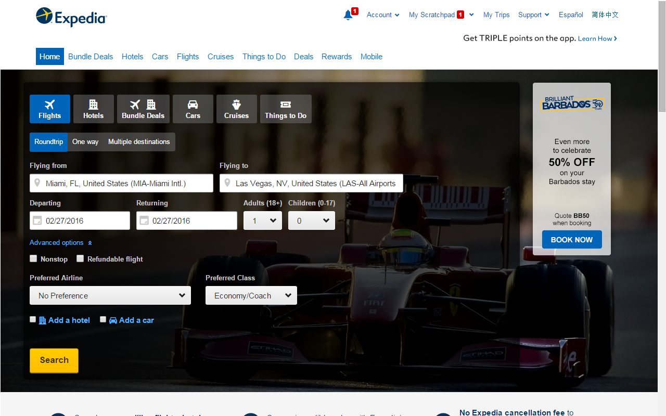Collapse the Advanced options section
Screen dimensions: 666x416
61,243
